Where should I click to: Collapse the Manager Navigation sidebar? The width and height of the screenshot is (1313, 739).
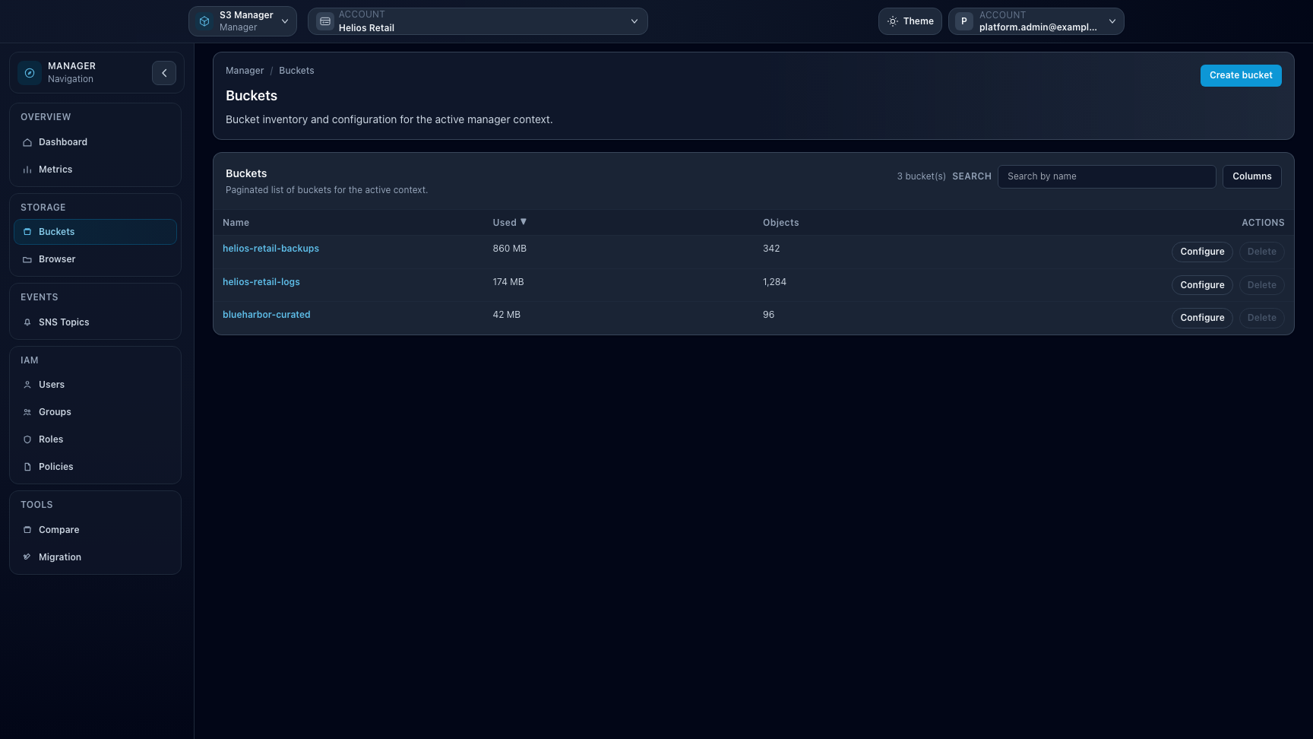click(x=164, y=72)
